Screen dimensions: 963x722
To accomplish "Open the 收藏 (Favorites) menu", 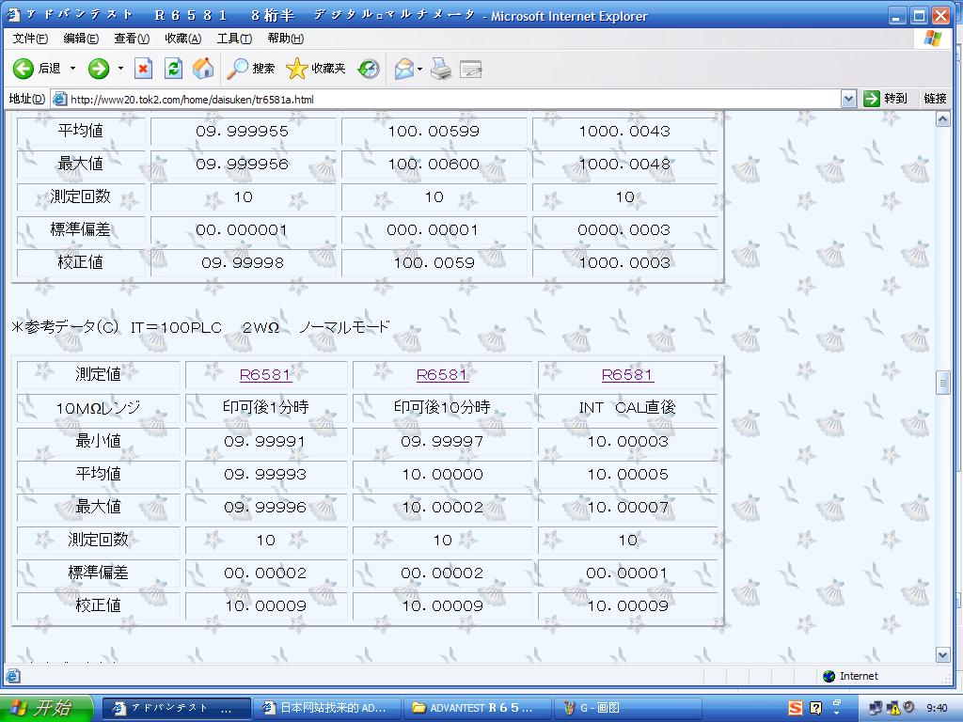I will [182, 39].
